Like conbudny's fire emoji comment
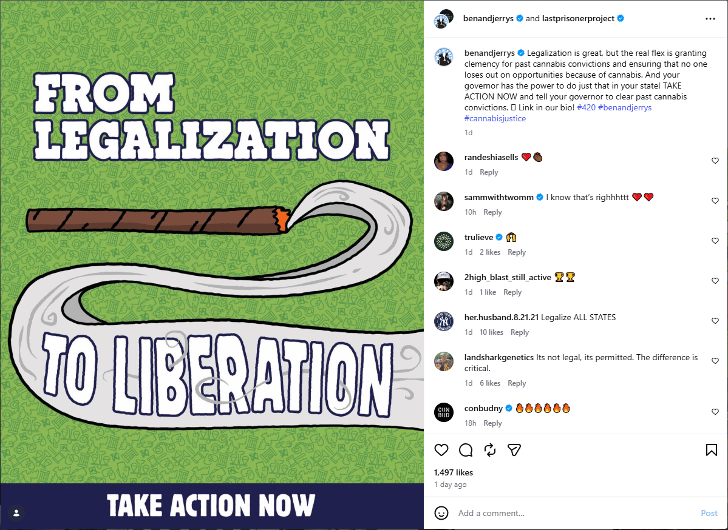This screenshot has width=728, height=530. (715, 412)
